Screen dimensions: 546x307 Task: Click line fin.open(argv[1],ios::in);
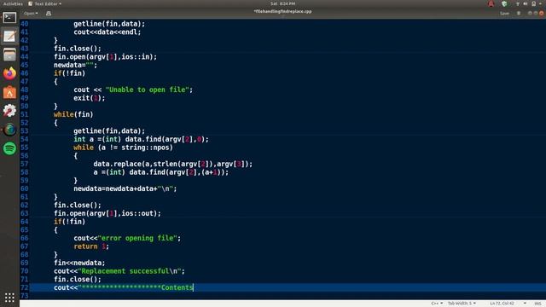(x=106, y=57)
